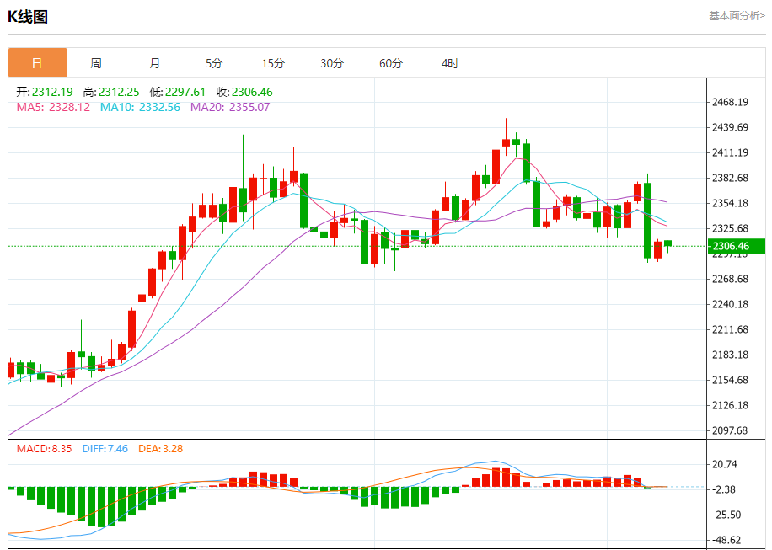772x550 pixels.
Task: Switch to the 周 weekly tab
Action: [x=96, y=63]
